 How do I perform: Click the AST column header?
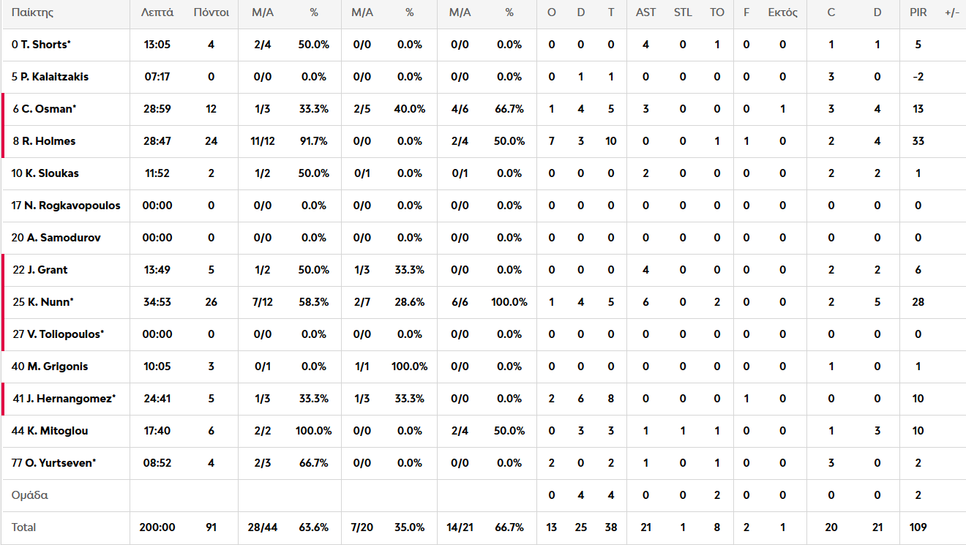tap(645, 13)
